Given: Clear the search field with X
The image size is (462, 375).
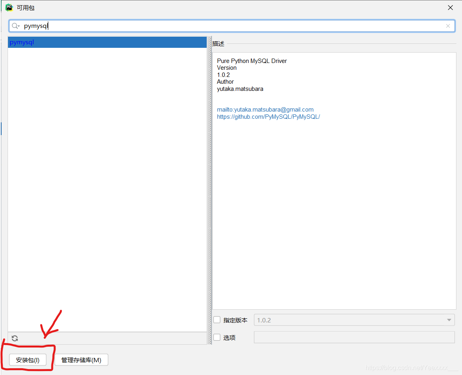Looking at the screenshot, I should (448, 26).
